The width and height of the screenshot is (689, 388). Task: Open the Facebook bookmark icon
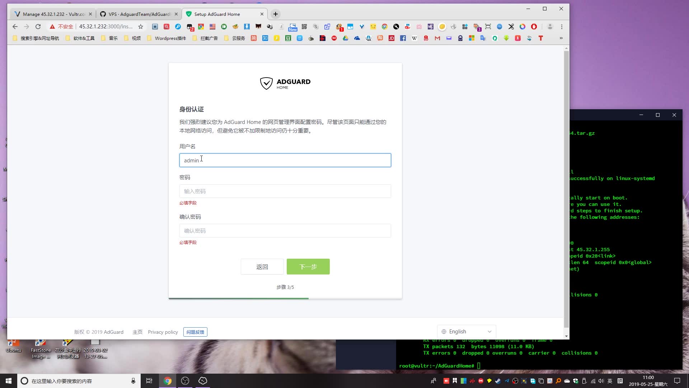(x=403, y=38)
